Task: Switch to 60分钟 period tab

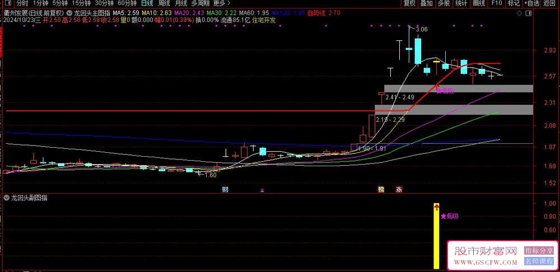Action: (127, 3)
